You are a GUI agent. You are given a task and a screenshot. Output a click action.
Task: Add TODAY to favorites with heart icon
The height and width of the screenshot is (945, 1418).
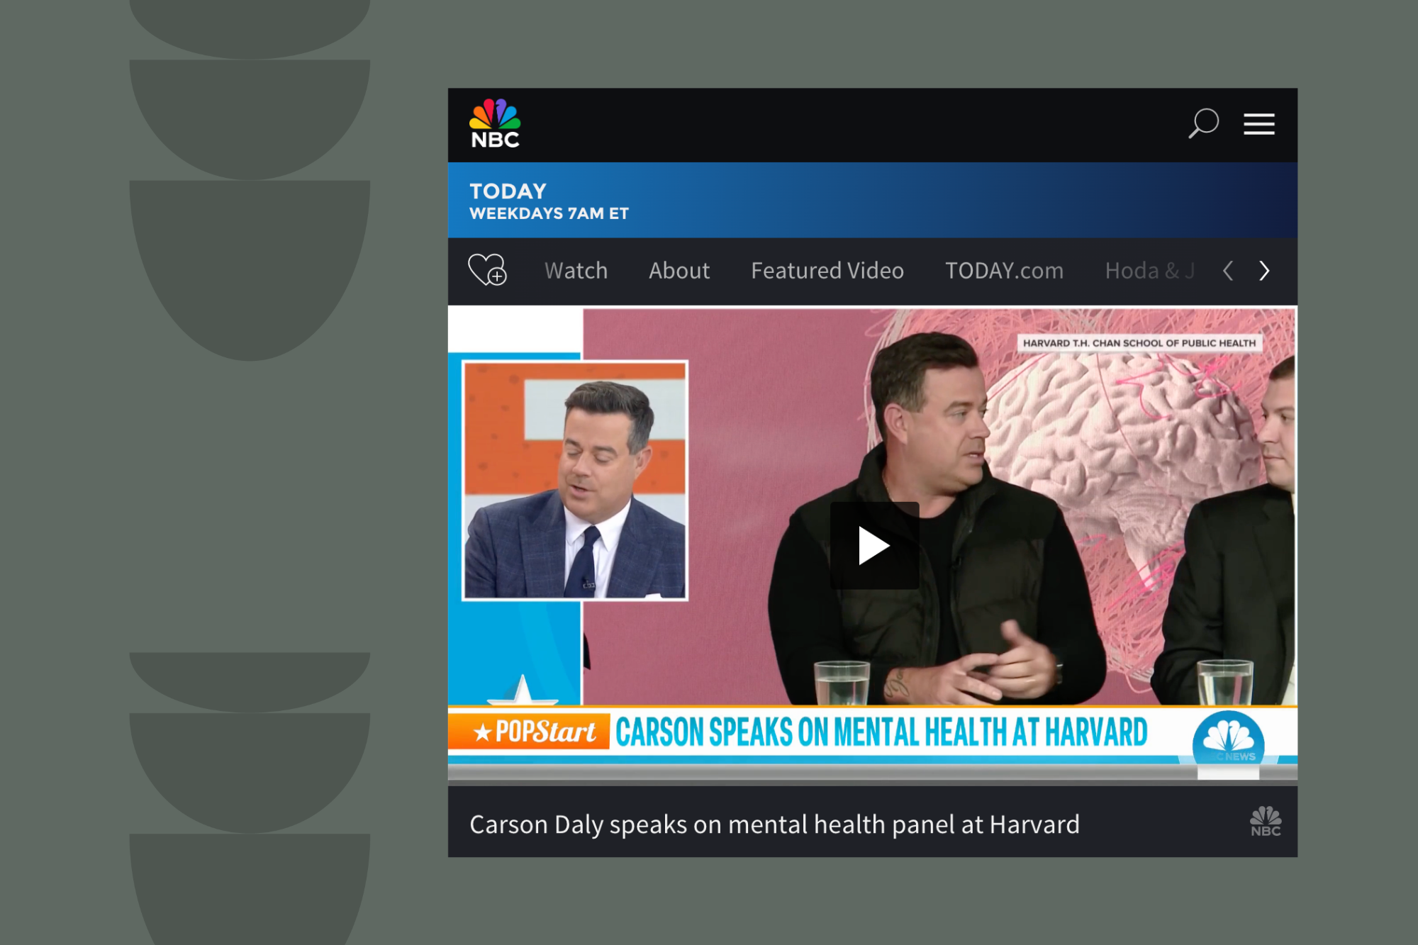coord(487,270)
